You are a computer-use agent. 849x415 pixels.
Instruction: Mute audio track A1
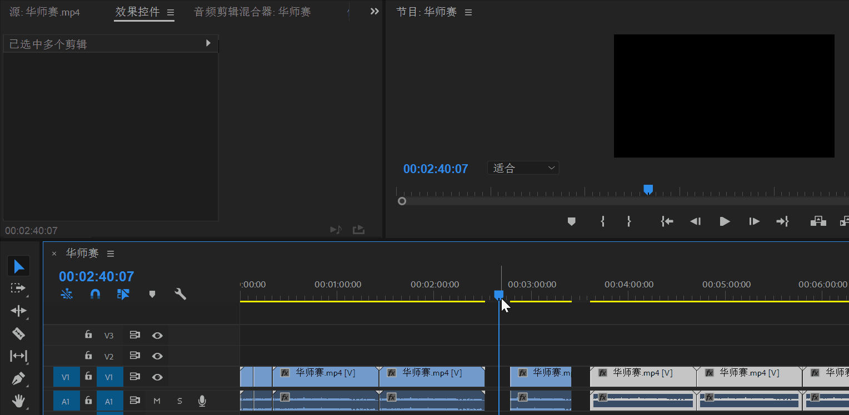(157, 401)
